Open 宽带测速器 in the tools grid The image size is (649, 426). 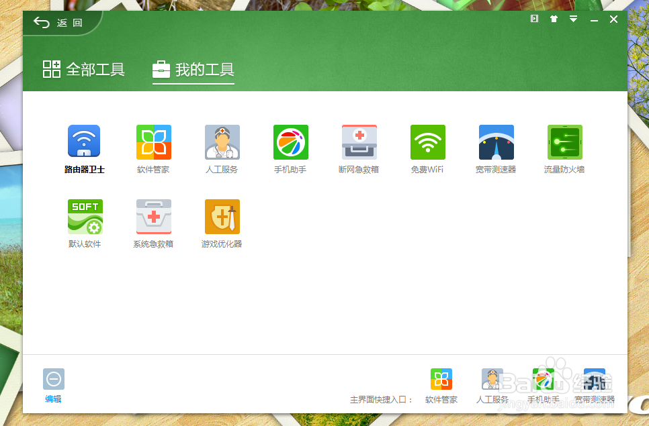click(x=496, y=142)
